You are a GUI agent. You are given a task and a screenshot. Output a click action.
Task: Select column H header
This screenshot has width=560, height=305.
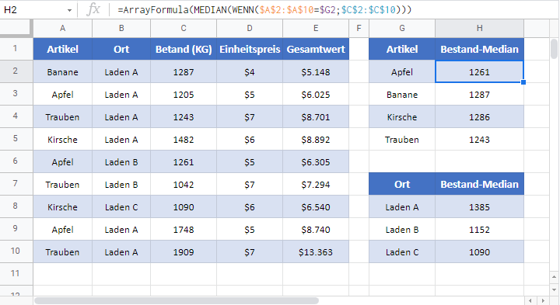tap(480, 29)
